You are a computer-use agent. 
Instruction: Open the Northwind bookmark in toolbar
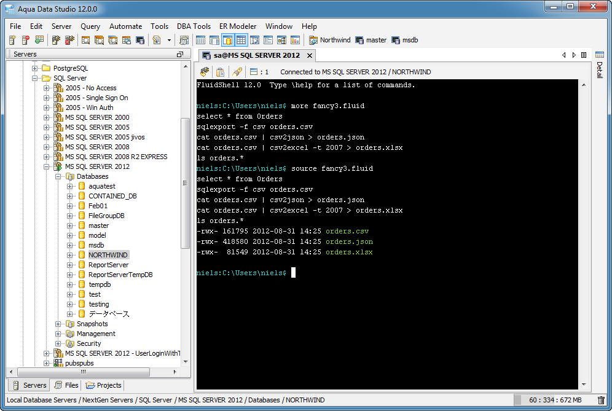click(x=330, y=40)
